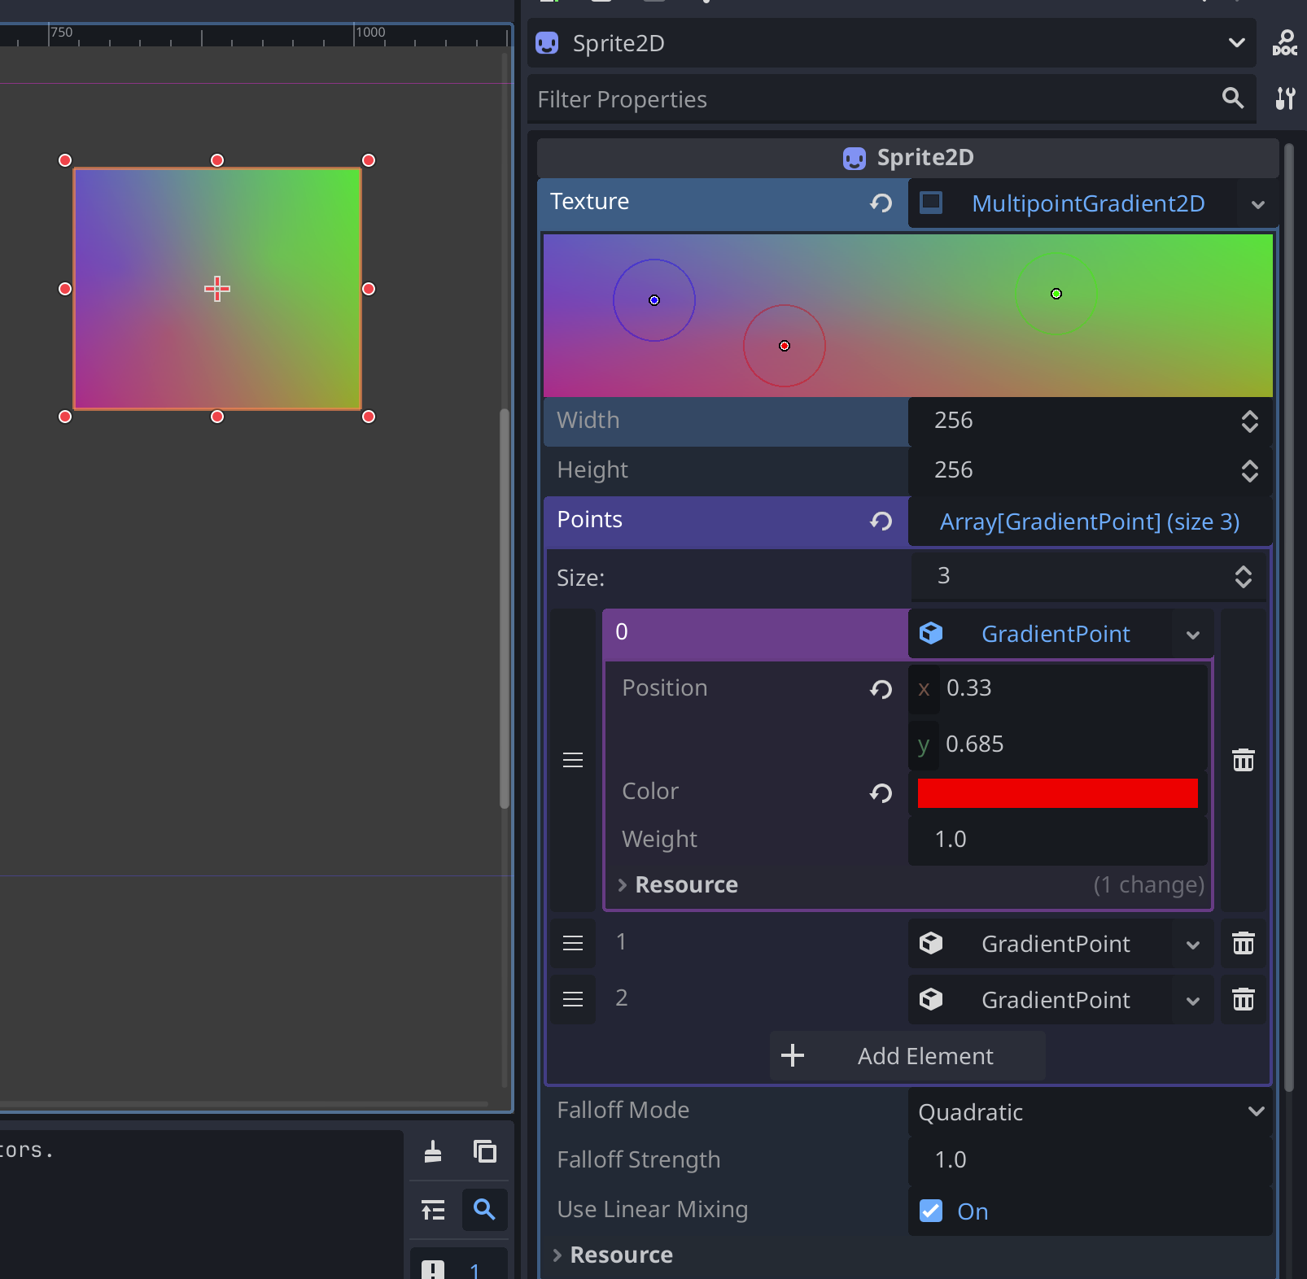The image size is (1307, 1279).
Task: Open the dropdown arrow for element 2 GradientPoint
Action: [1192, 1001]
